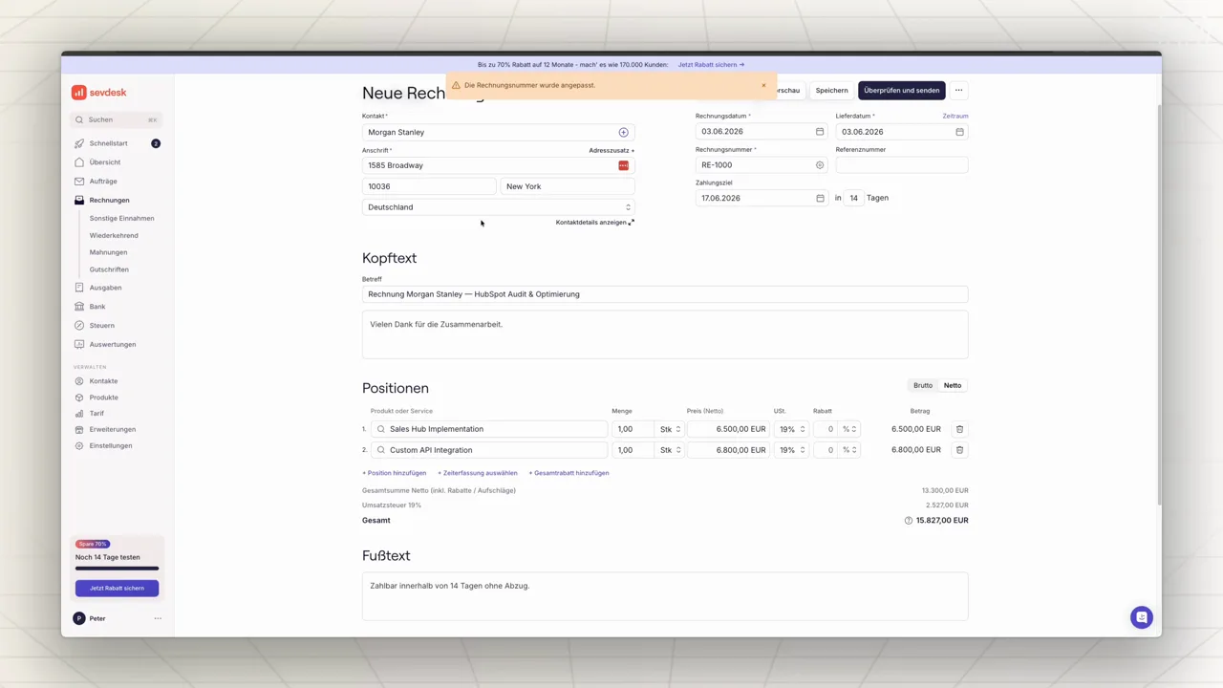The width and height of the screenshot is (1223, 688).
Task: Click the Speichern button
Action: click(x=831, y=91)
